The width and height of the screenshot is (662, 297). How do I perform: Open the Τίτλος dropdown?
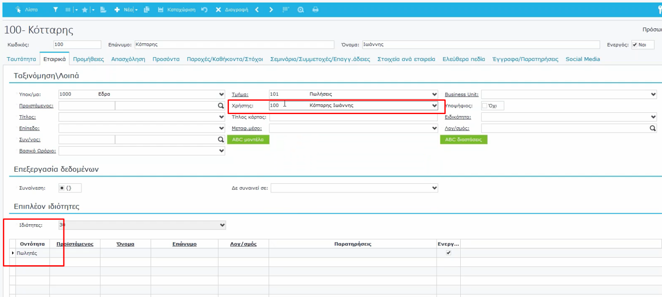tap(222, 117)
